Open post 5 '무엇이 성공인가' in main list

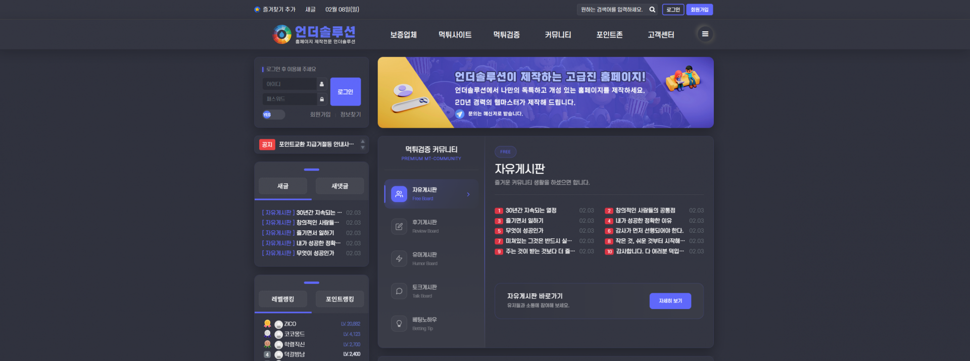pos(524,231)
